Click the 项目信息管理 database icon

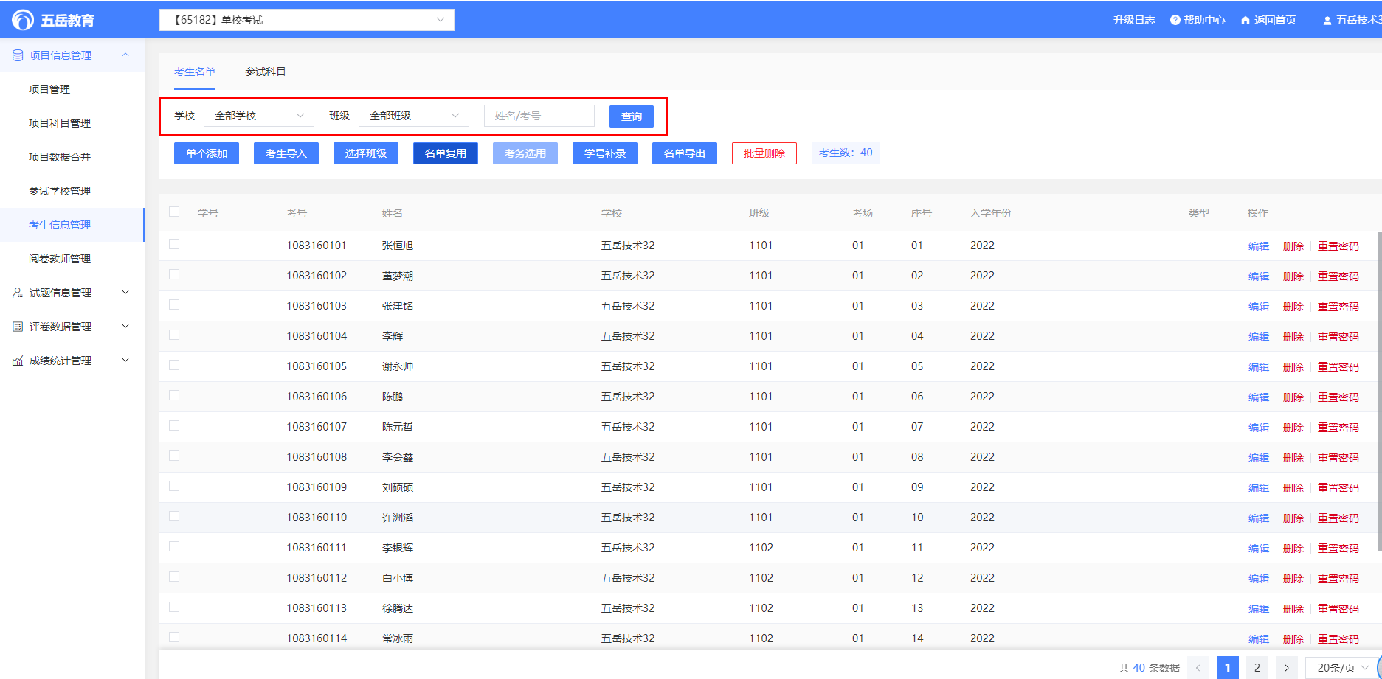pos(18,55)
